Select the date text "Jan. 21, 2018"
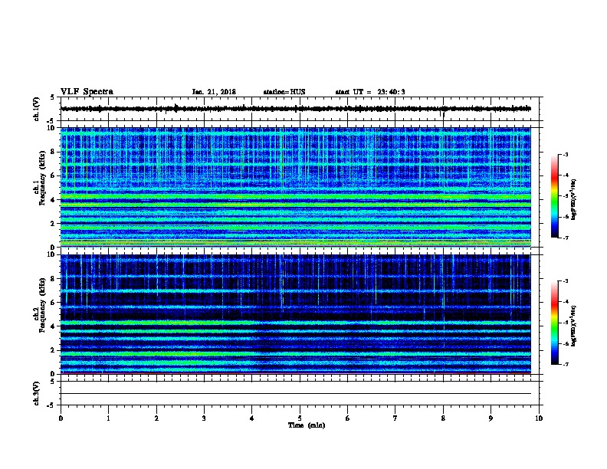This screenshot has height=469, width=607. 214,92
